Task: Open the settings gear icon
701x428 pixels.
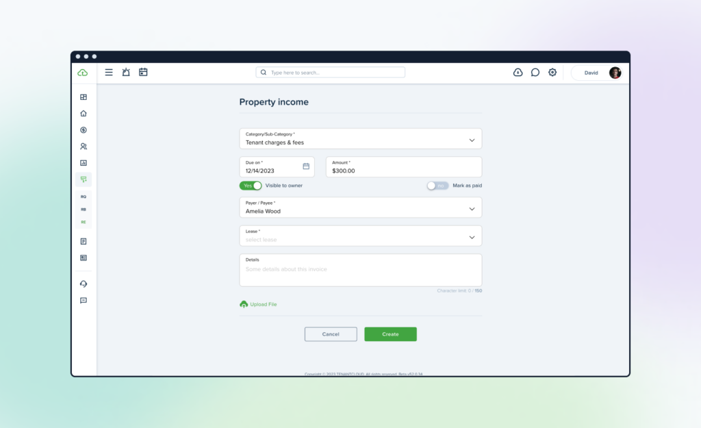Action: [x=552, y=73]
